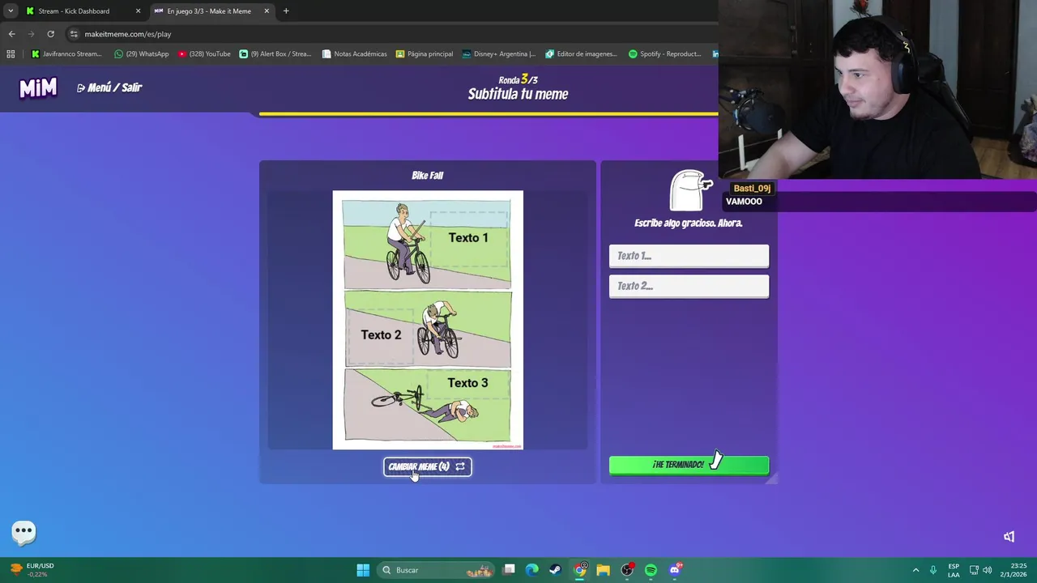The width and height of the screenshot is (1037, 583).
Task: Launch Microsoft Edge from taskbar
Action: coord(531,570)
